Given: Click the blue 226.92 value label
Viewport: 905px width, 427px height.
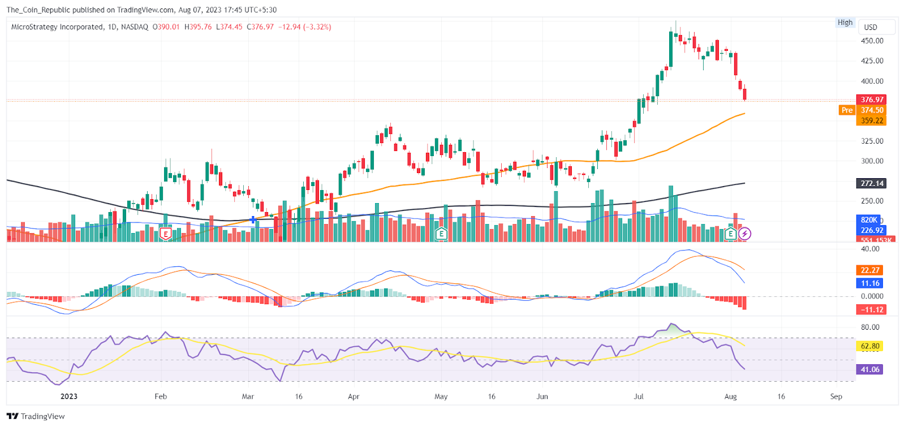Looking at the screenshot, I should (872, 230).
